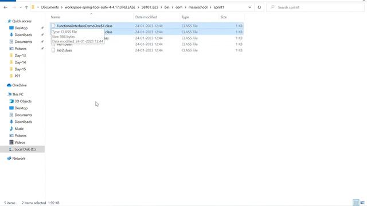This screenshot has height=206, width=367.
Task: Sort files by Name column
Action: click(x=55, y=17)
